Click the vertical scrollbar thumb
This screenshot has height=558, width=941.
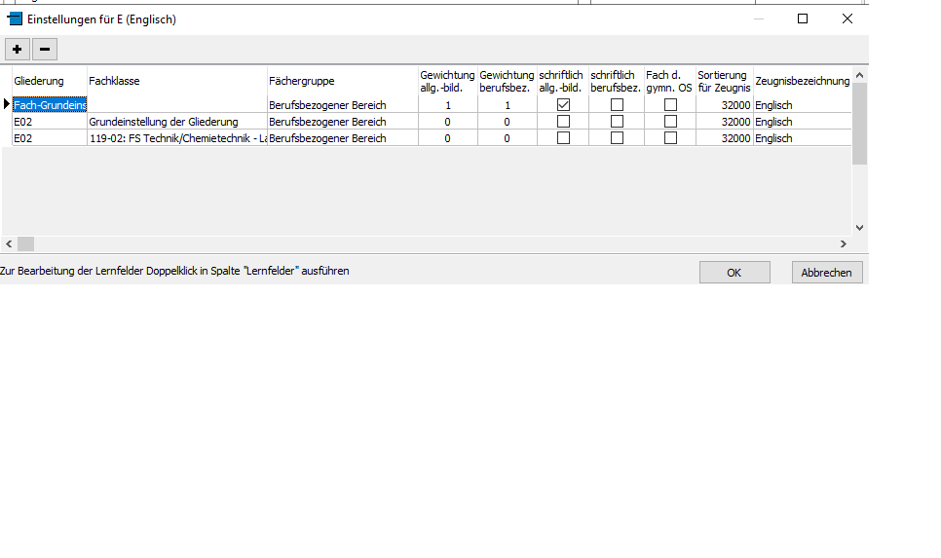coord(859,124)
